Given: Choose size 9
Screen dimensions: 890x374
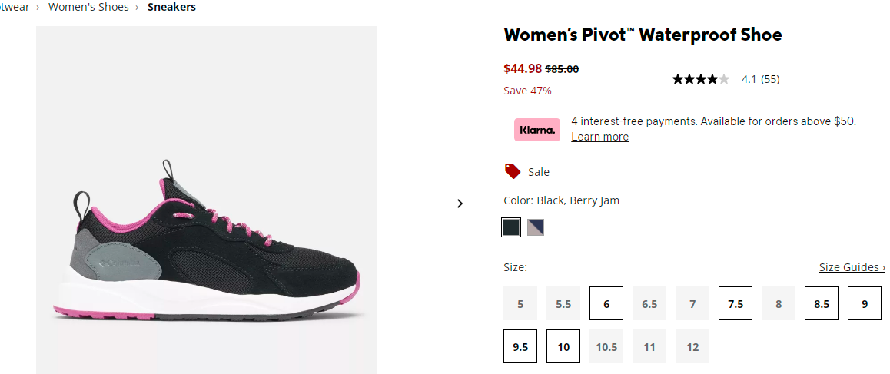Looking at the screenshot, I should (865, 303).
